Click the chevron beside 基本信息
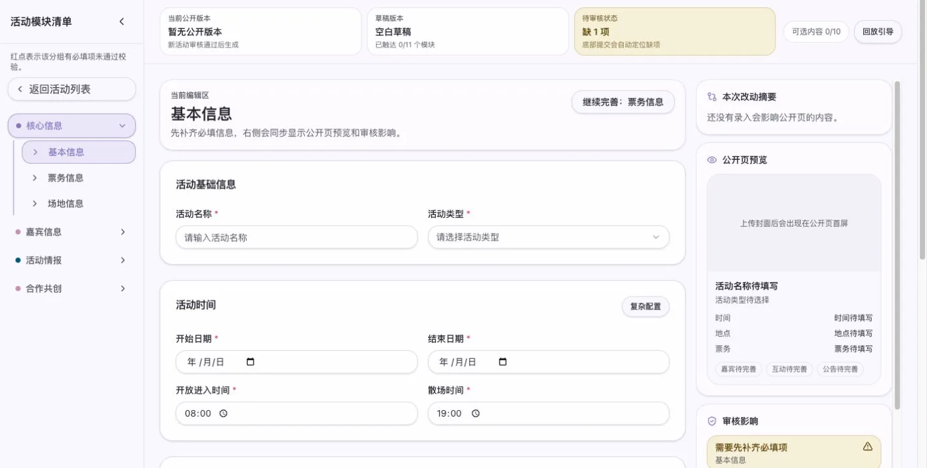This screenshot has height=468, width=927. pyautogui.click(x=35, y=152)
